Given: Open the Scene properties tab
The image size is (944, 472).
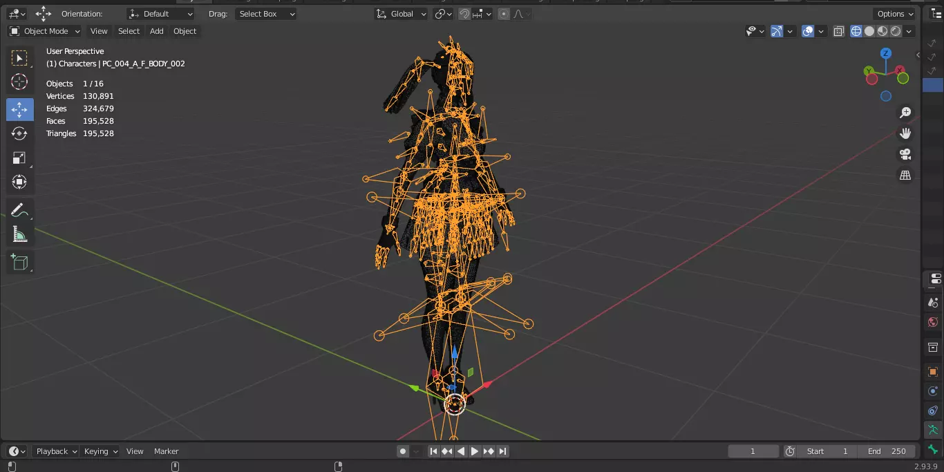Looking at the screenshot, I should (x=933, y=302).
